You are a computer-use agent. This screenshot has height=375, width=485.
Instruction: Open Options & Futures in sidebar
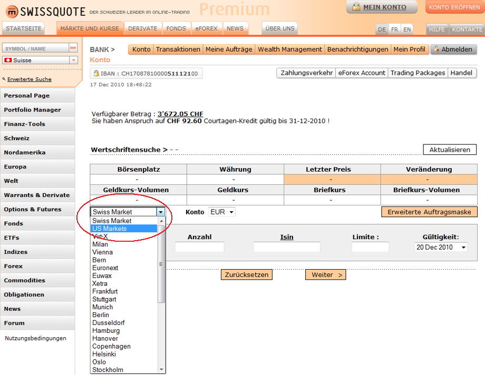(x=37, y=209)
